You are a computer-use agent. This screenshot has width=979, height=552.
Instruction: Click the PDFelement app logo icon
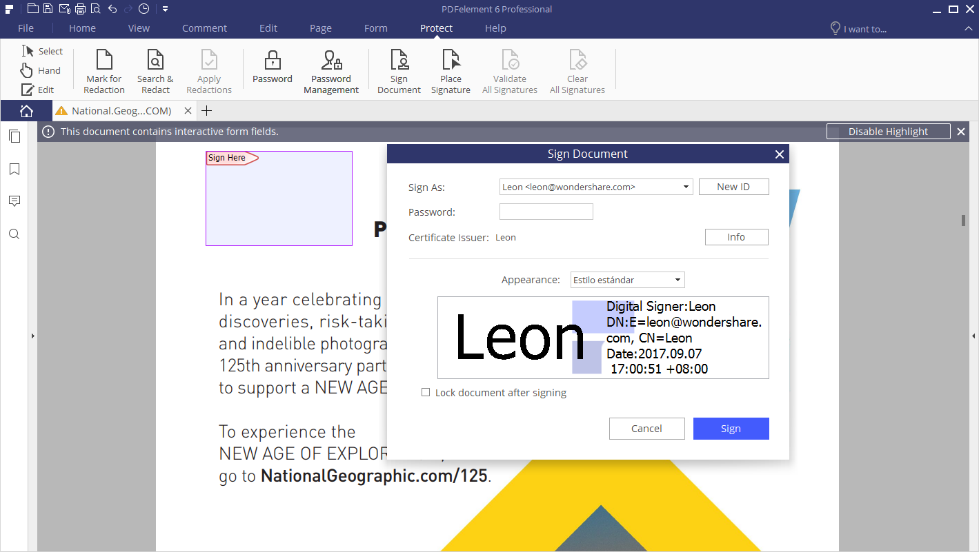(x=9, y=9)
